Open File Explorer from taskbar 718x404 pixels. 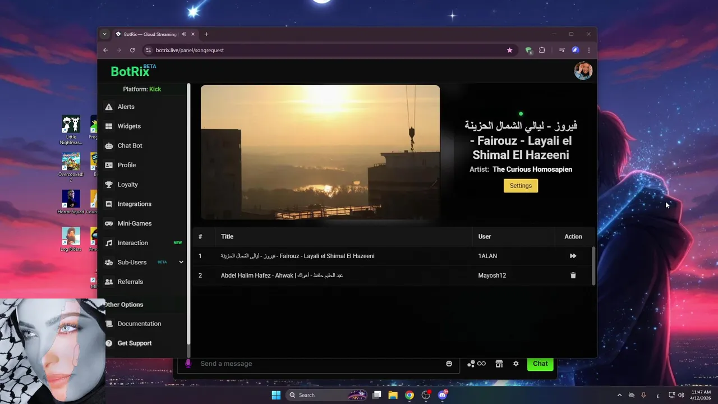click(393, 395)
